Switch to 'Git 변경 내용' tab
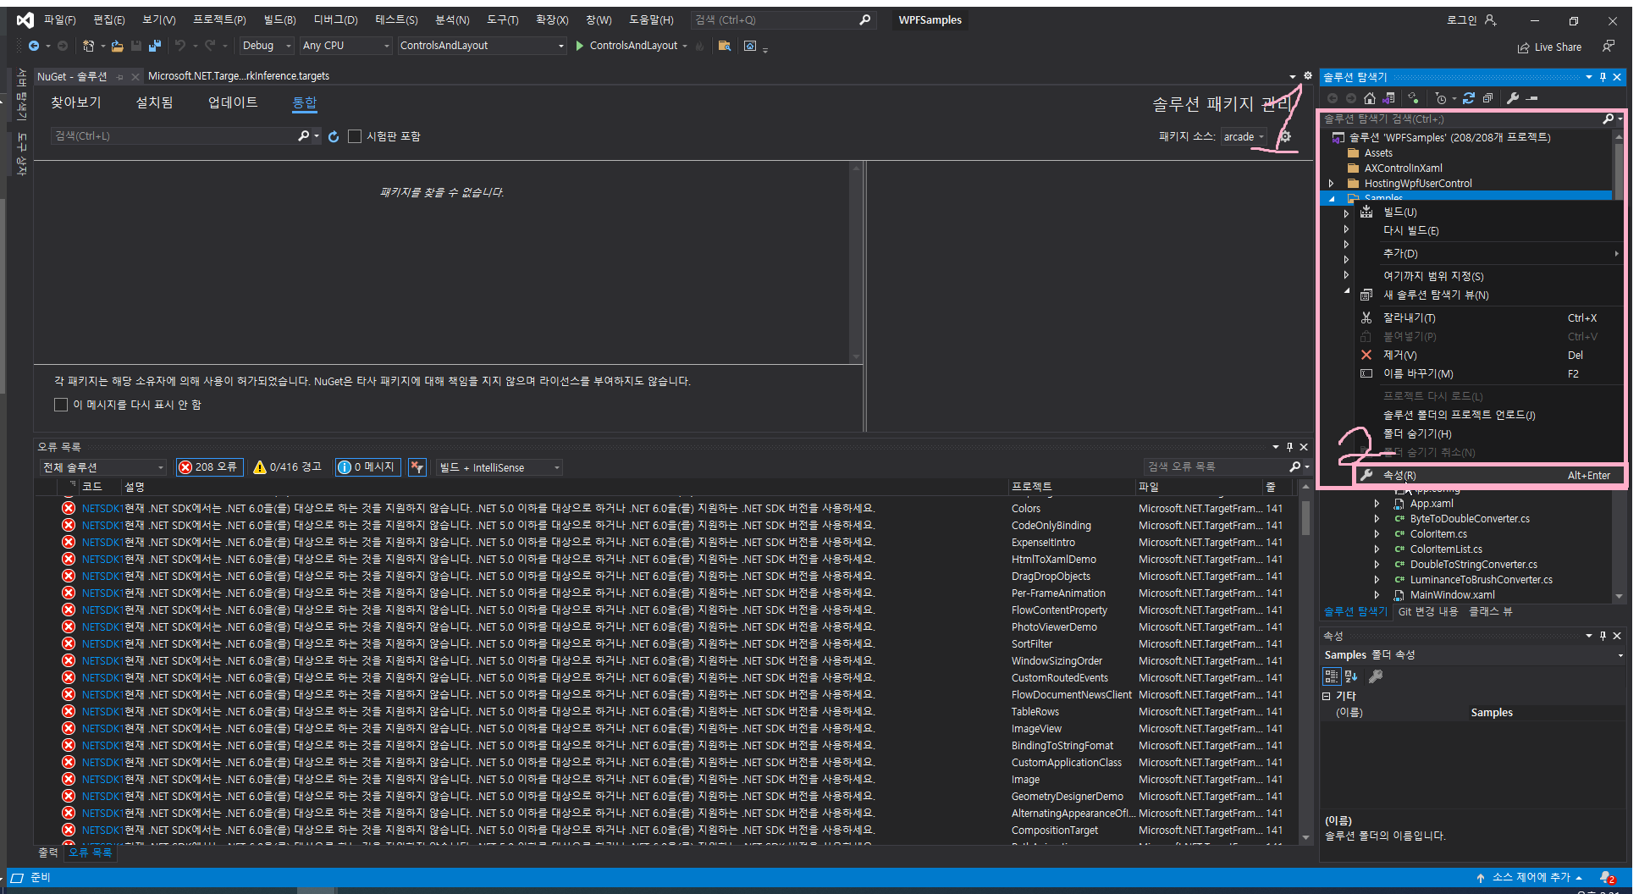The height and width of the screenshot is (894, 1639). pos(1427,611)
